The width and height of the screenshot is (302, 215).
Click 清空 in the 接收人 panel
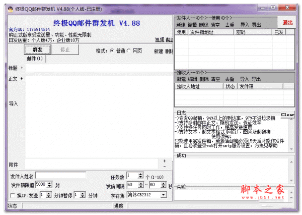216,79
